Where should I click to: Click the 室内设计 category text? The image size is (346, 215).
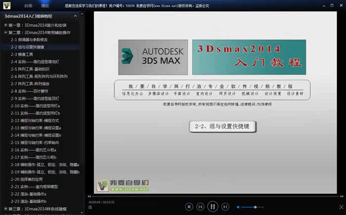tap(204, 93)
